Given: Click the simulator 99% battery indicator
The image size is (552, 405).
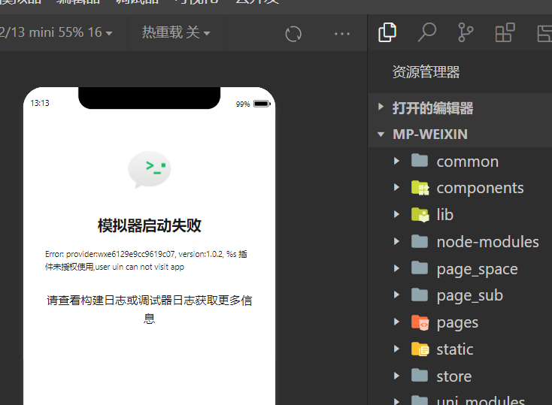Looking at the screenshot, I should click(253, 104).
